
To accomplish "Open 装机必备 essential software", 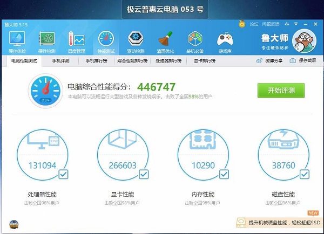I will click(195, 42).
